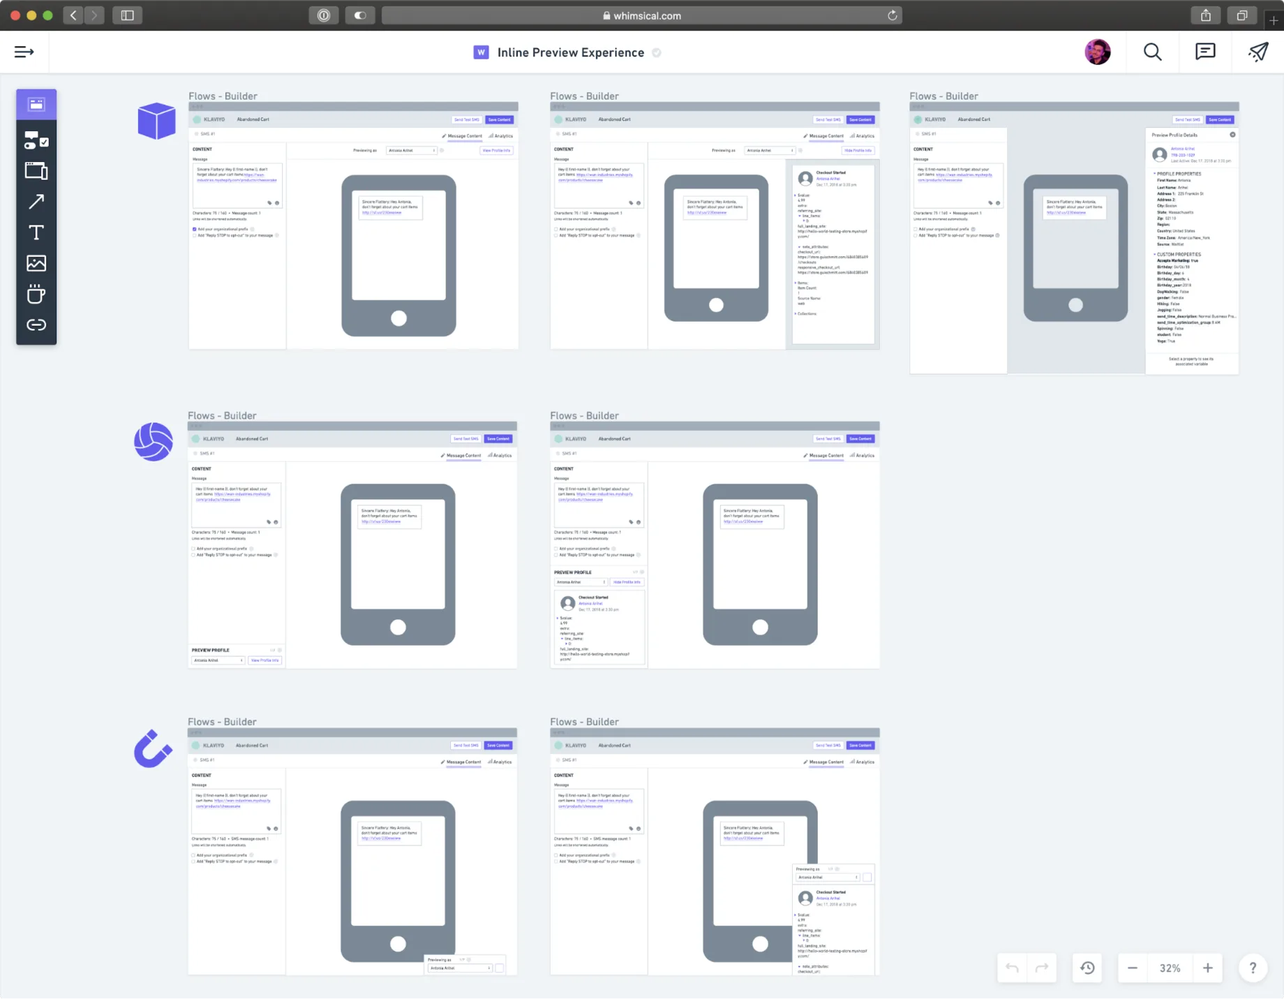Zoom in with plus button
The width and height of the screenshot is (1284, 999).
1208,968
